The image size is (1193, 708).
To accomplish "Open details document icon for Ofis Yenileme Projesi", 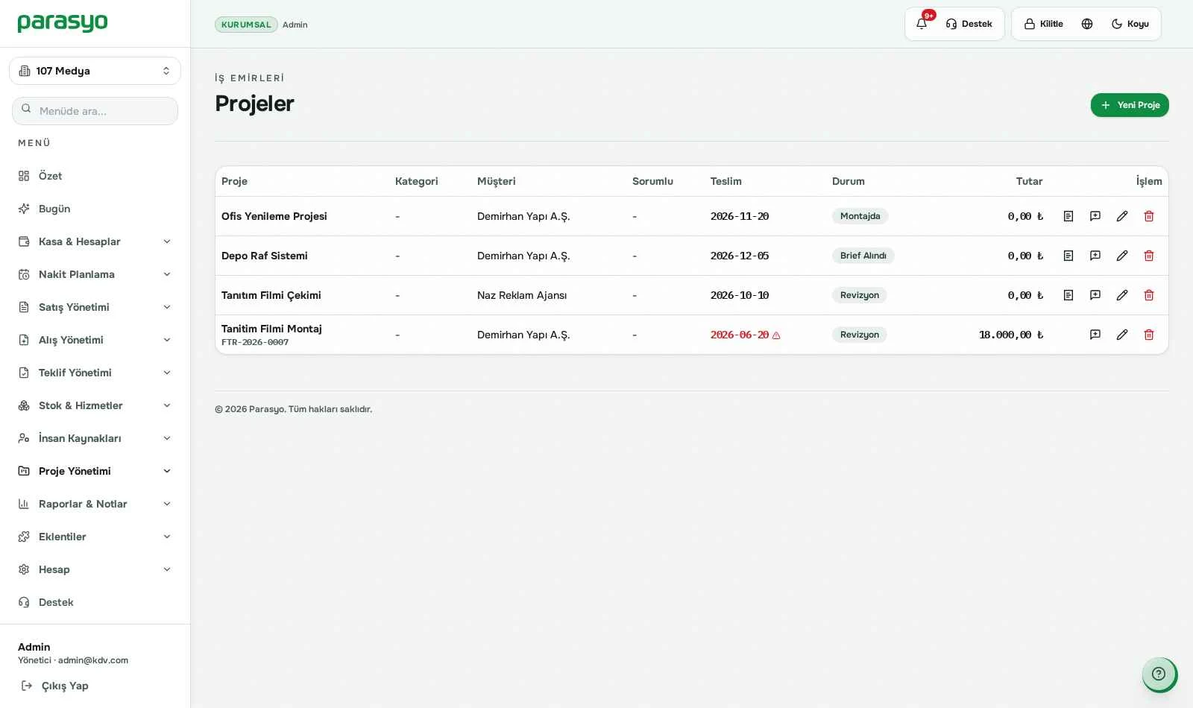I will click(1068, 216).
